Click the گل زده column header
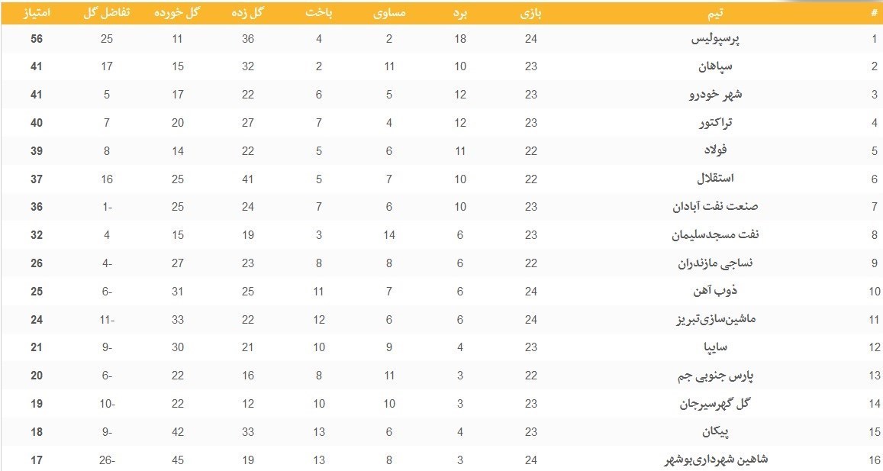This screenshot has width=883, height=471. 248,13
